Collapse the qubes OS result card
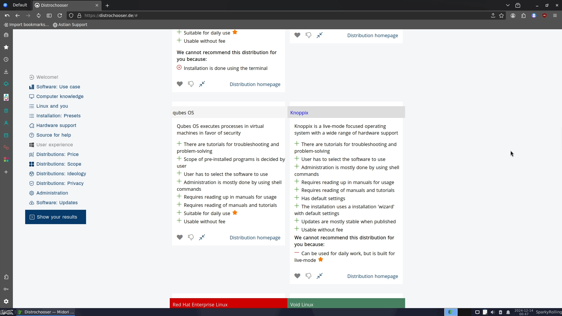The width and height of the screenshot is (562, 316). click(x=202, y=237)
